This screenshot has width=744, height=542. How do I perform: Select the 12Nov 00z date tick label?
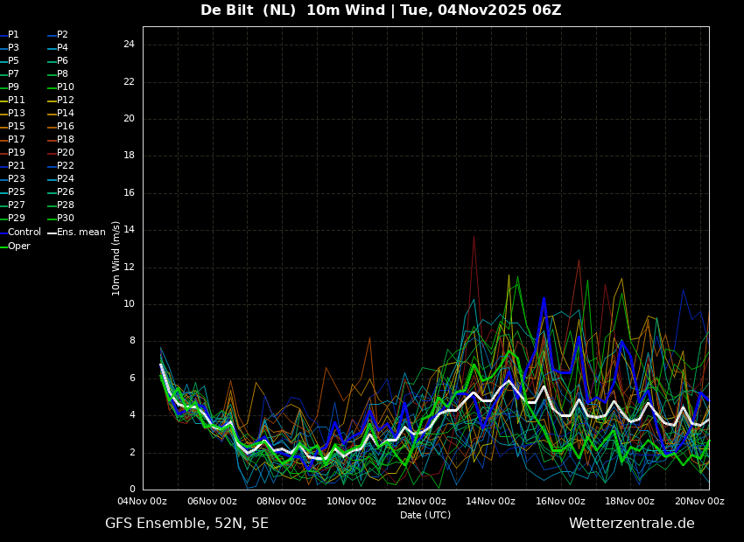point(421,501)
